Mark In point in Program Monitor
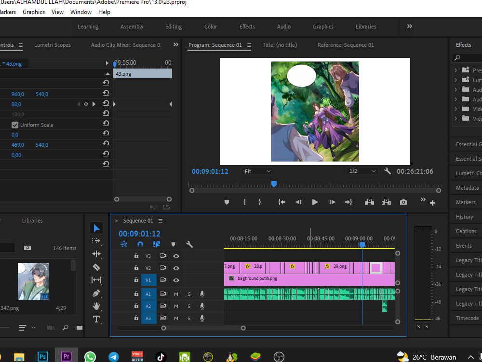Viewport: 482px width, 362px height. tap(245, 202)
